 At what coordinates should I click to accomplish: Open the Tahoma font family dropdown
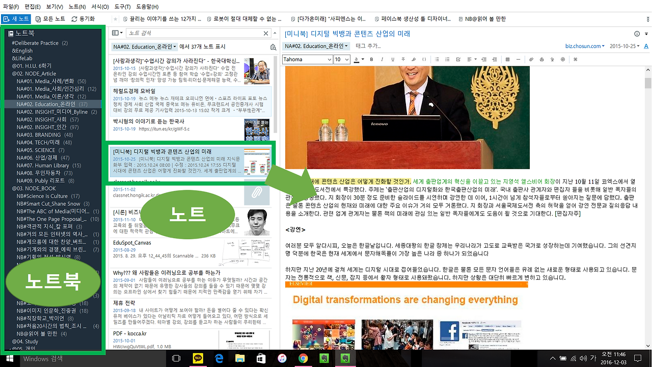click(307, 59)
